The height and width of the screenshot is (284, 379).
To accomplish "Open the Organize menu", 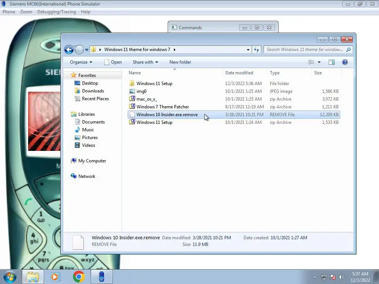I will click(81, 62).
